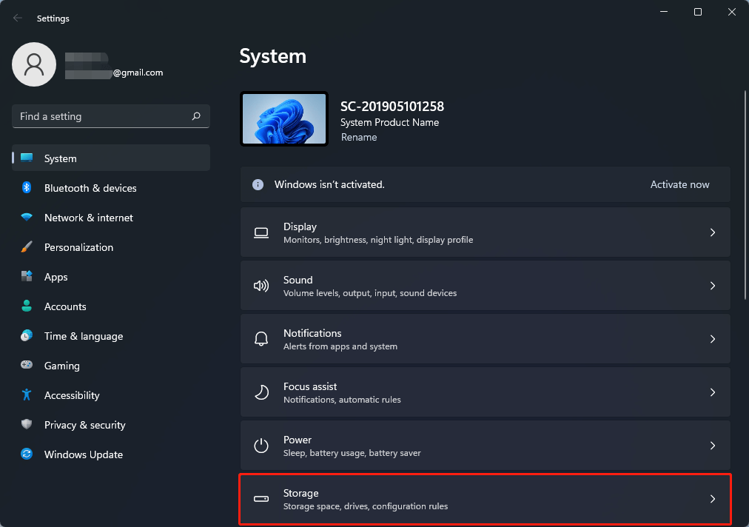Open the highlighted Storage settings
749x527 pixels.
coord(486,499)
